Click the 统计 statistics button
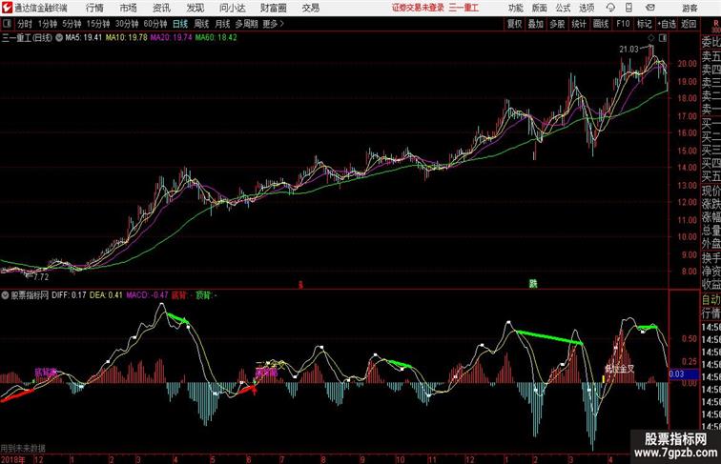This screenshot has height=464, width=721. tap(579, 24)
